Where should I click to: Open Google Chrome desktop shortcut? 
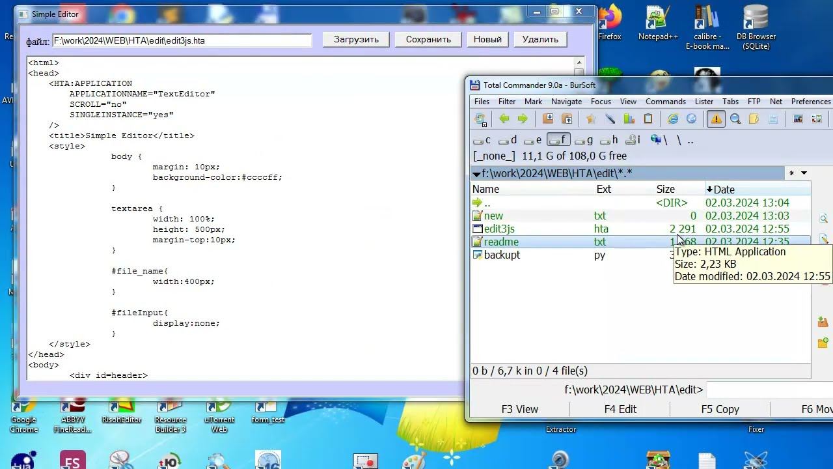[23, 415]
